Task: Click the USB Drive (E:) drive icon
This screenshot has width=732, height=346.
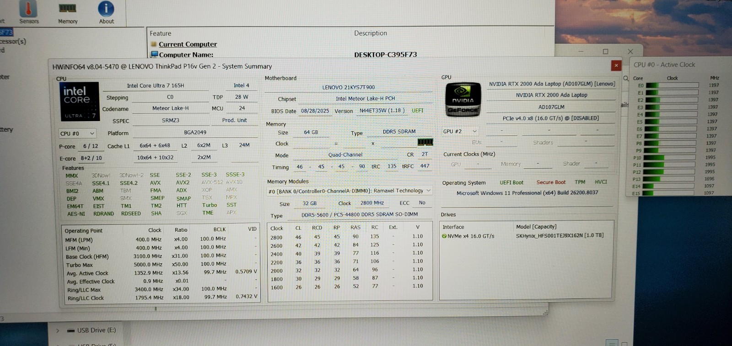Action: click(71, 330)
